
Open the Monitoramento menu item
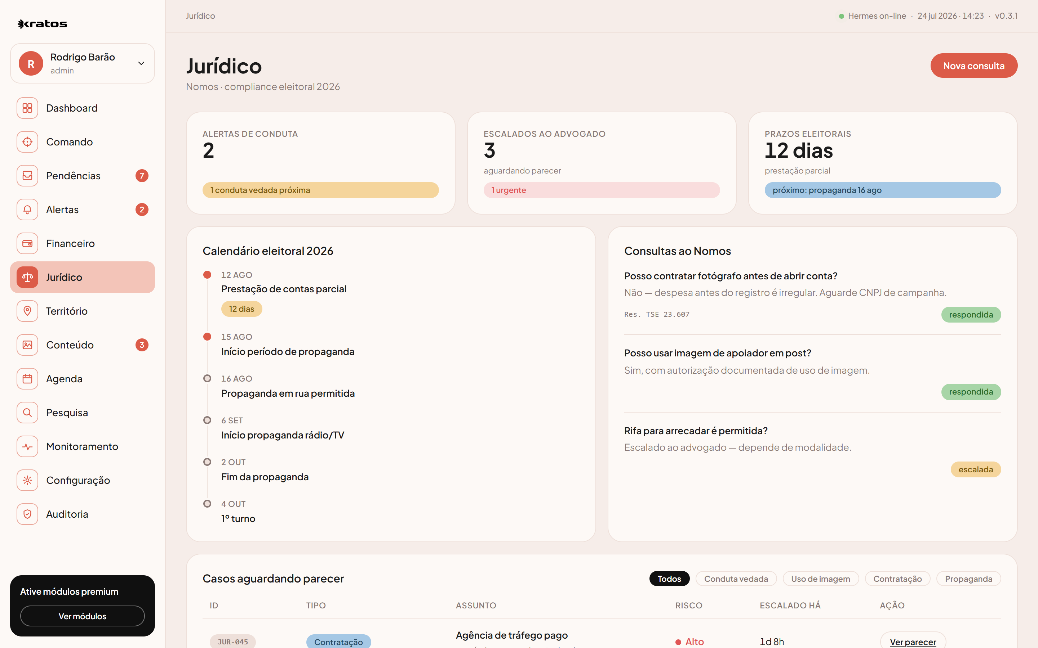click(82, 446)
